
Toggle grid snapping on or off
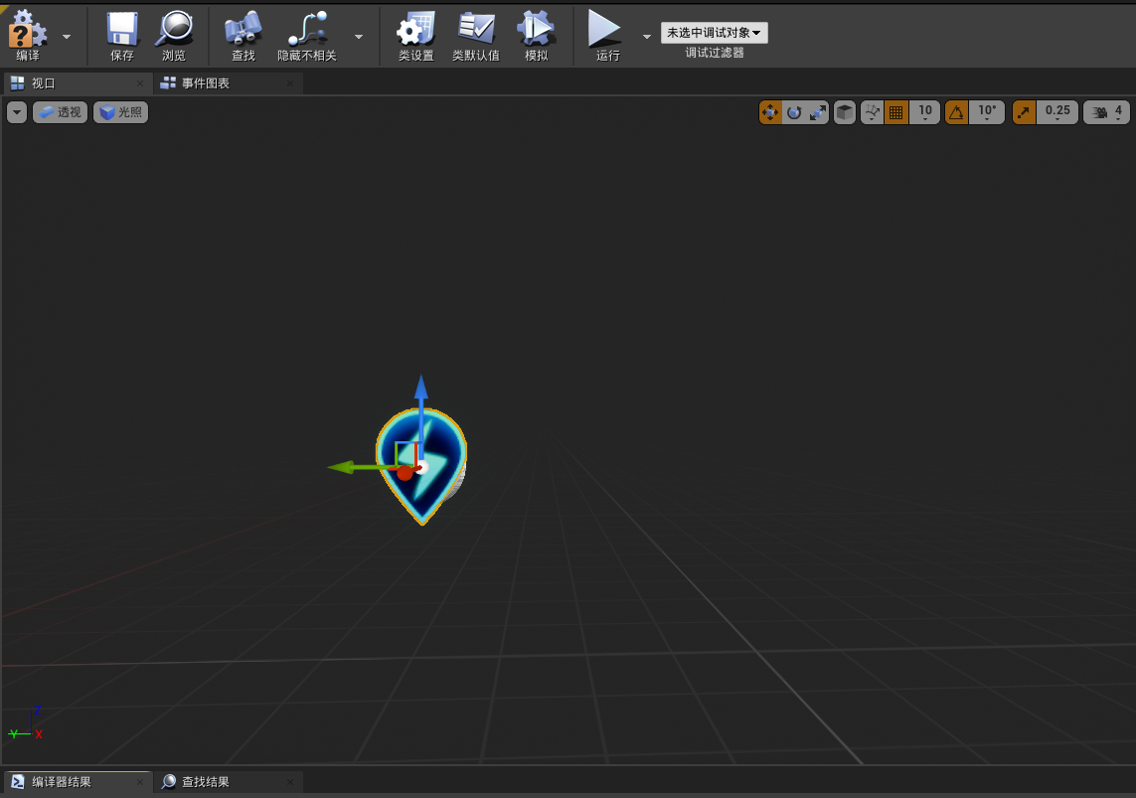pos(893,112)
